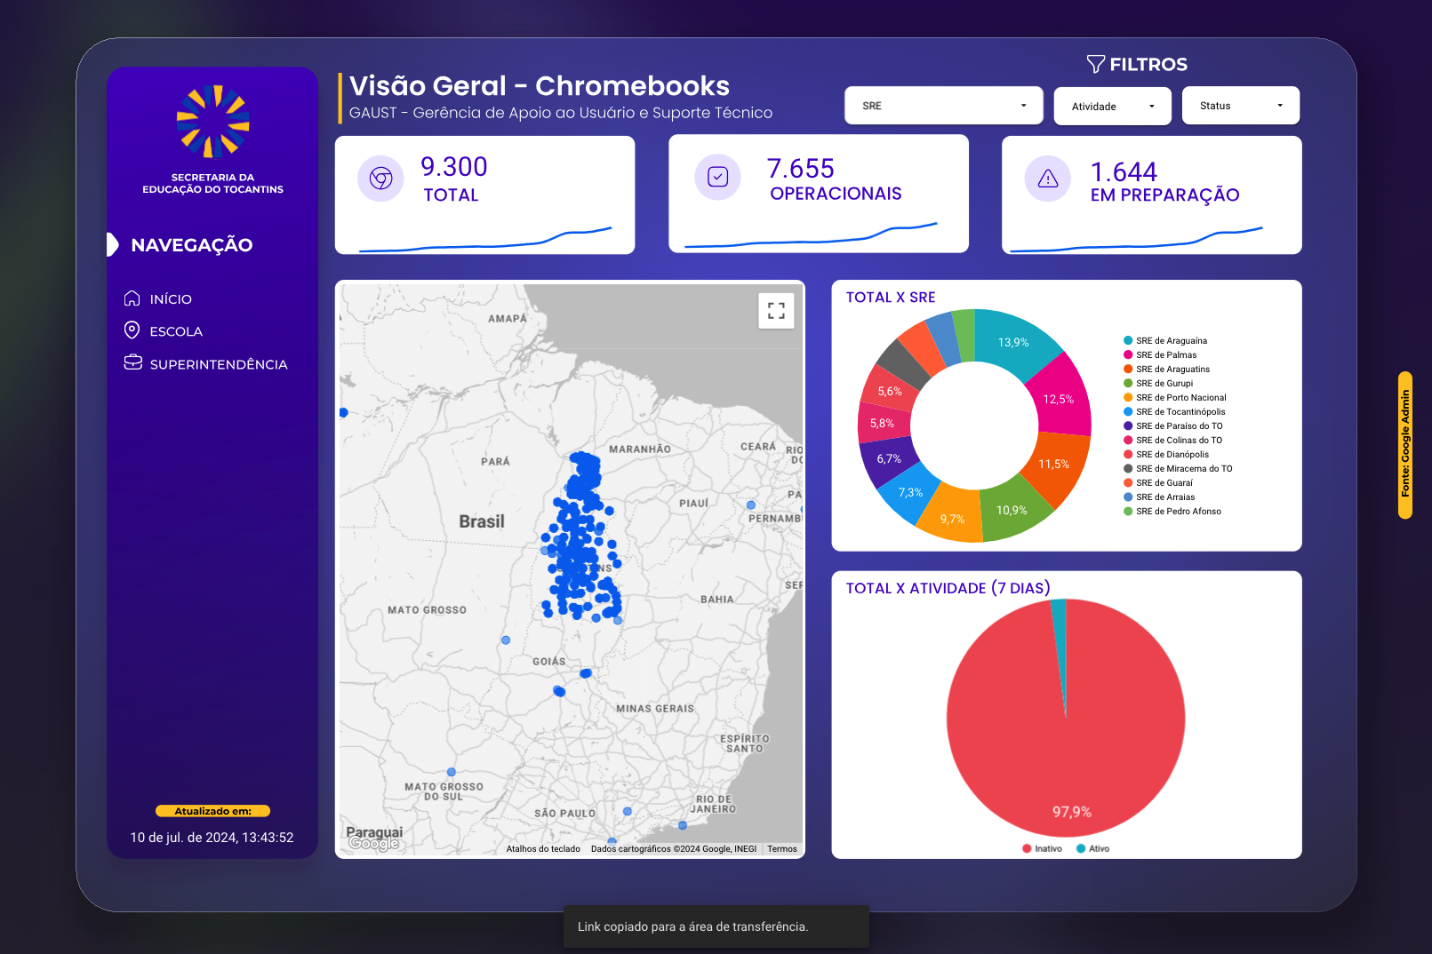The height and width of the screenshot is (954, 1432).
Task: Select the 13,9% slice in donut chart
Action: point(1015,341)
